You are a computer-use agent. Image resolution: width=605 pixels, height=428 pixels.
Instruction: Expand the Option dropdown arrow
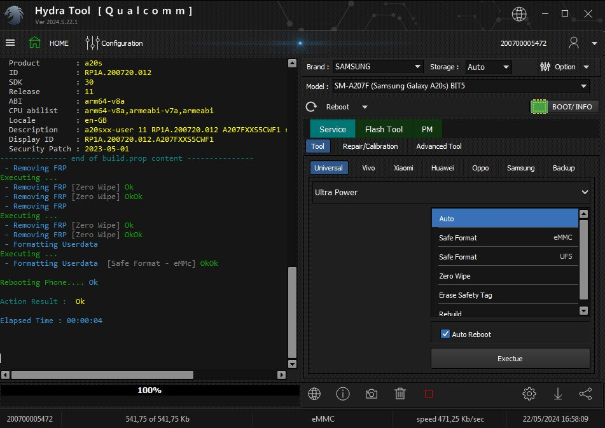click(x=586, y=67)
